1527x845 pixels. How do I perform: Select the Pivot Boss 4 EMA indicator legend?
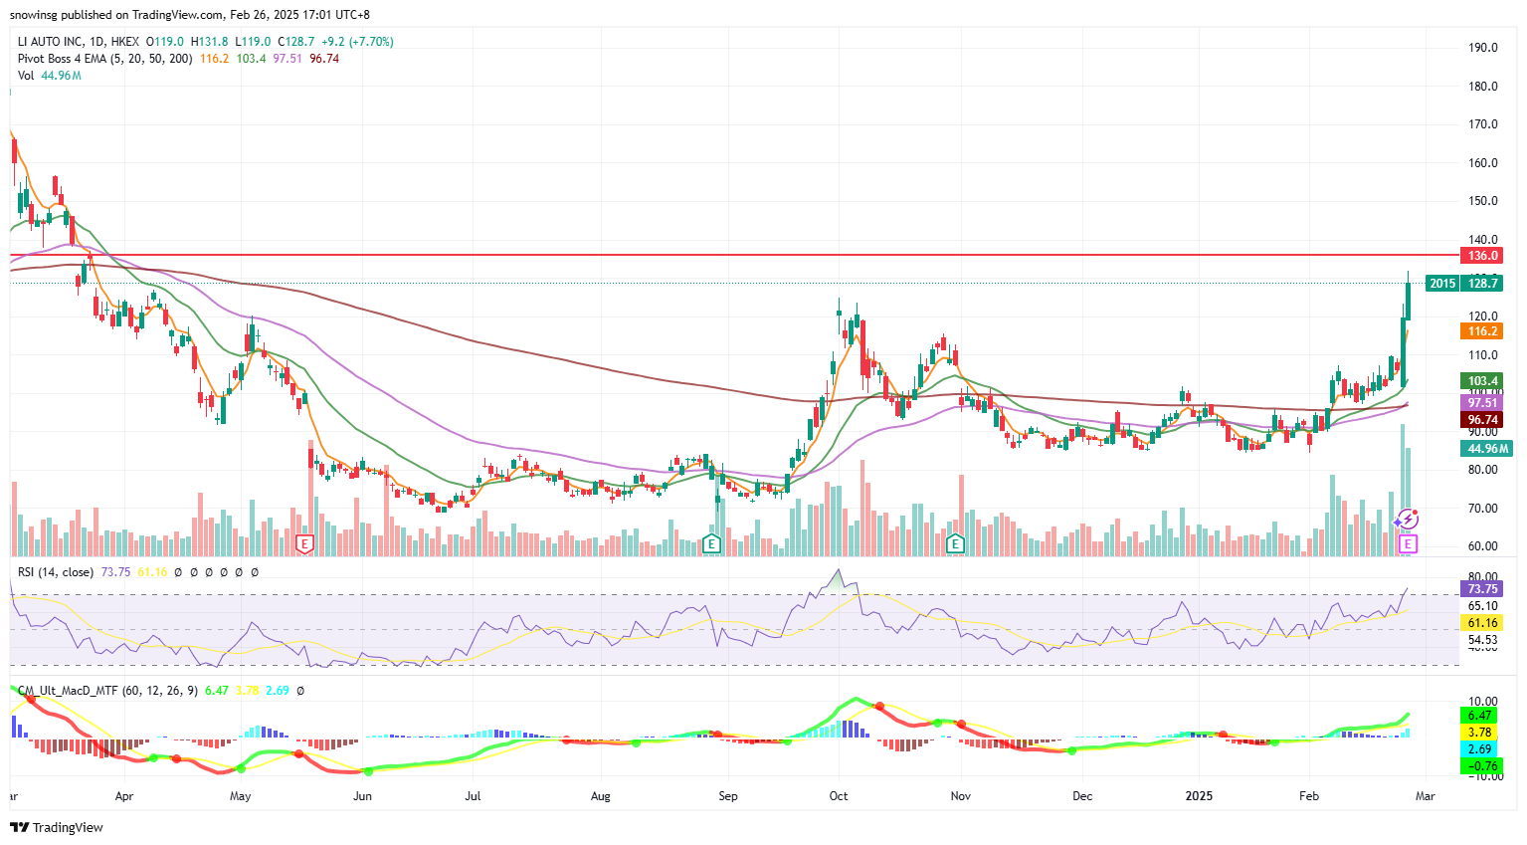point(105,59)
